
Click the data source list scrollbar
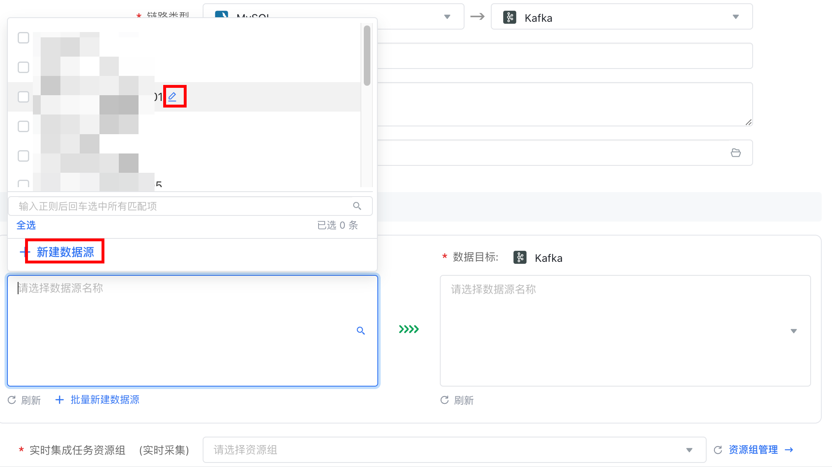click(x=367, y=55)
